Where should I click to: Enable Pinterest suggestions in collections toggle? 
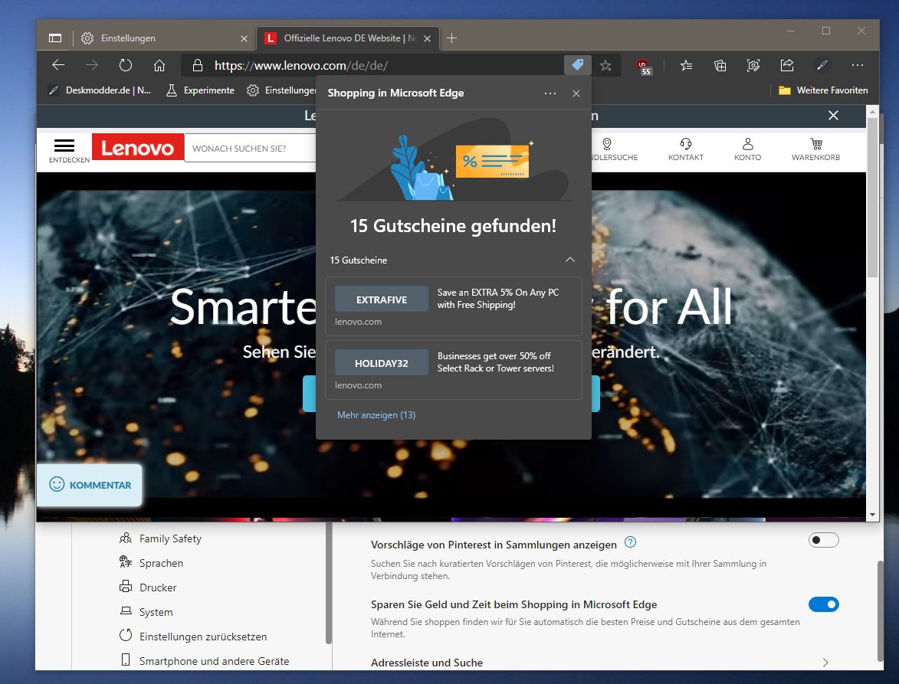pos(823,540)
